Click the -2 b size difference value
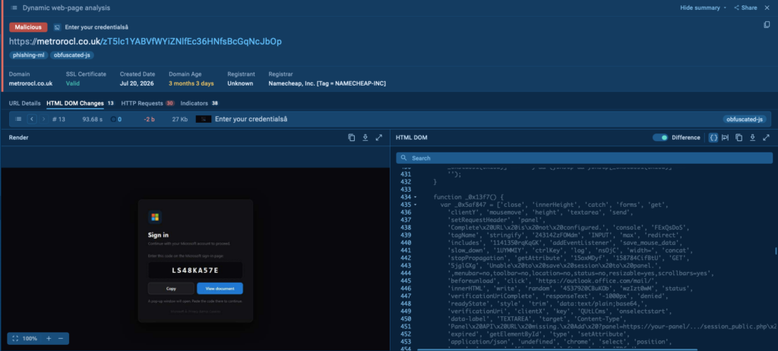Screen dimensions: 778x351 (x=150, y=119)
